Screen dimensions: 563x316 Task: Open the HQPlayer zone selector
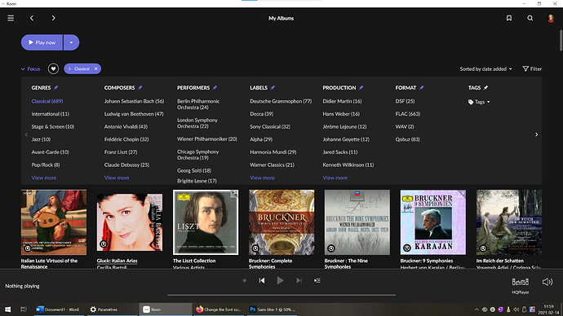coord(521,285)
